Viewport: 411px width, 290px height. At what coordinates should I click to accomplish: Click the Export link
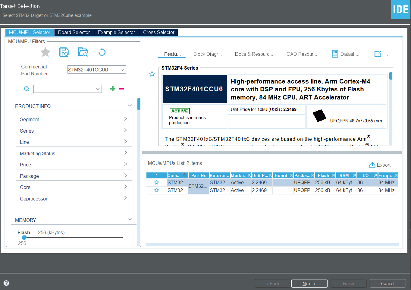tap(384, 165)
